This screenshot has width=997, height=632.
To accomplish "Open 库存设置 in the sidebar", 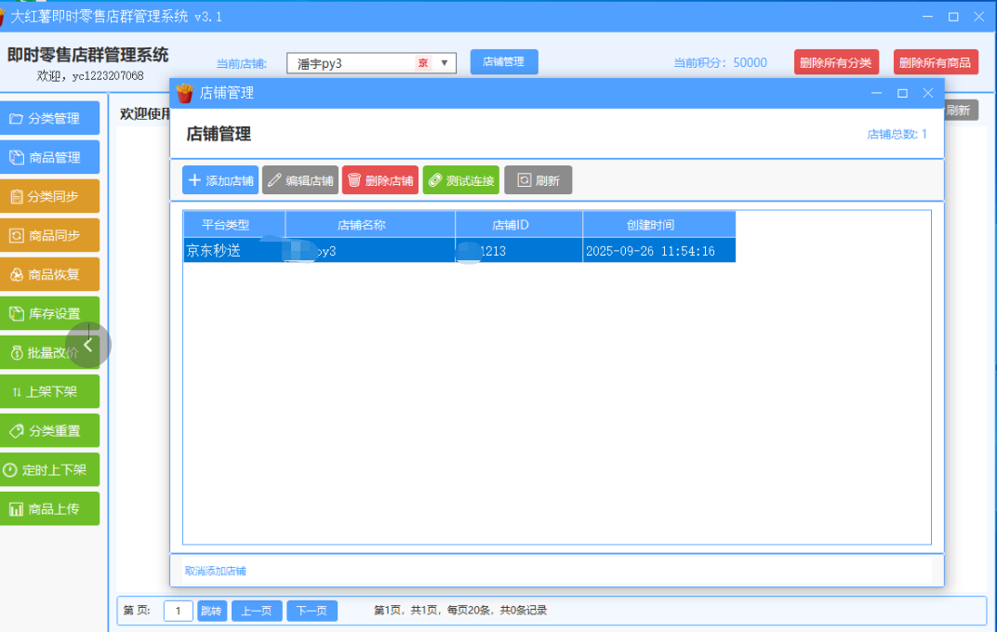I will tap(49, 314).
